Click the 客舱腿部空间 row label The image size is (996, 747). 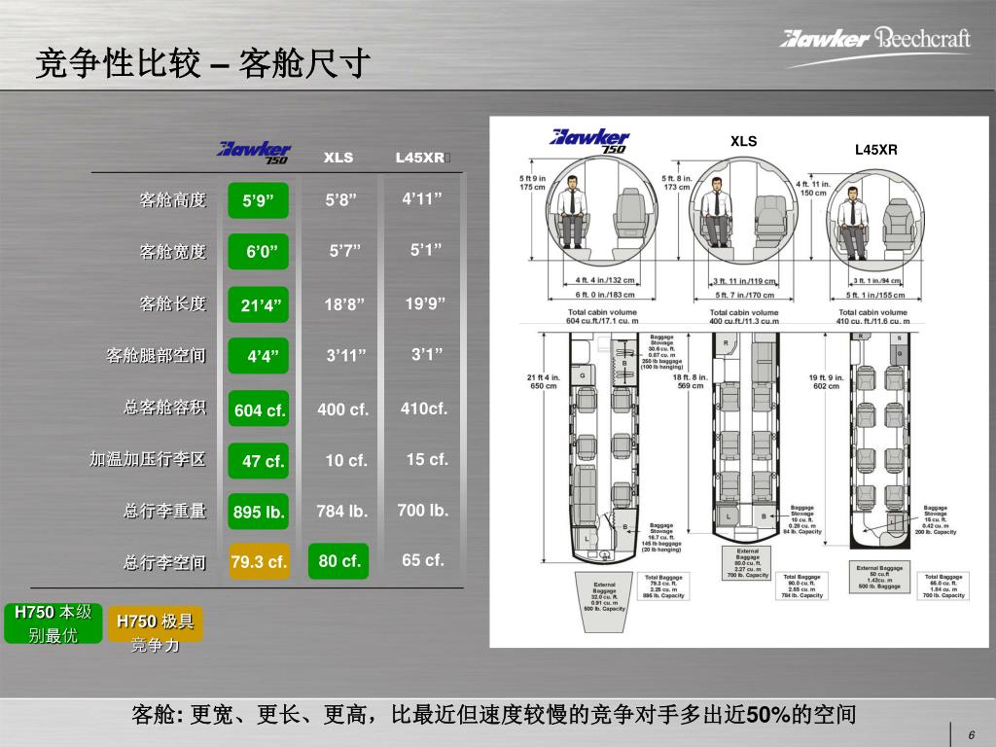pos(156,355)
